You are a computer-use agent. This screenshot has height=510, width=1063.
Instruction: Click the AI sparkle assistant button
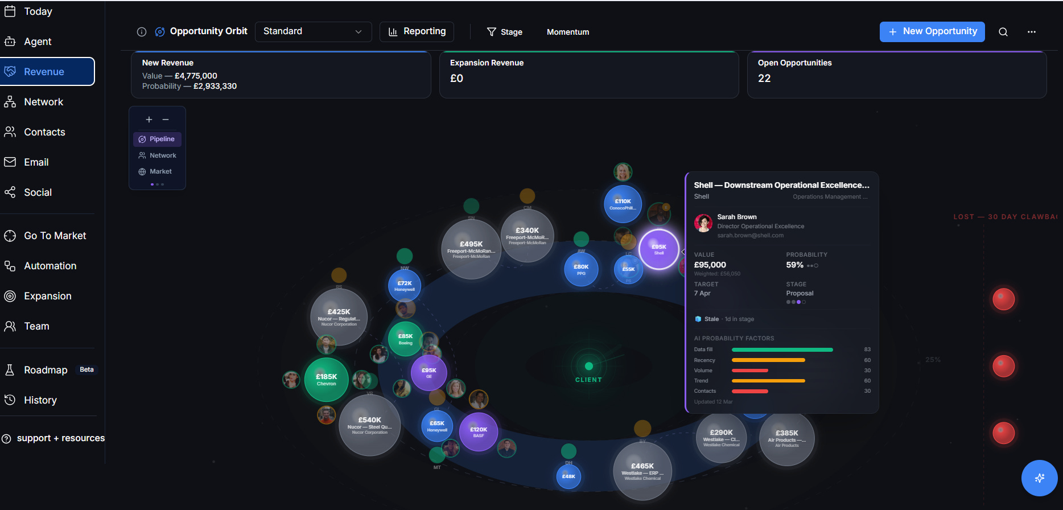click(1039, 478)
